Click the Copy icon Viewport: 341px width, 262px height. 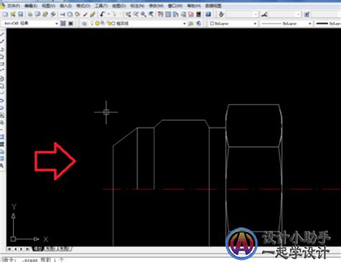pos(70,14)
